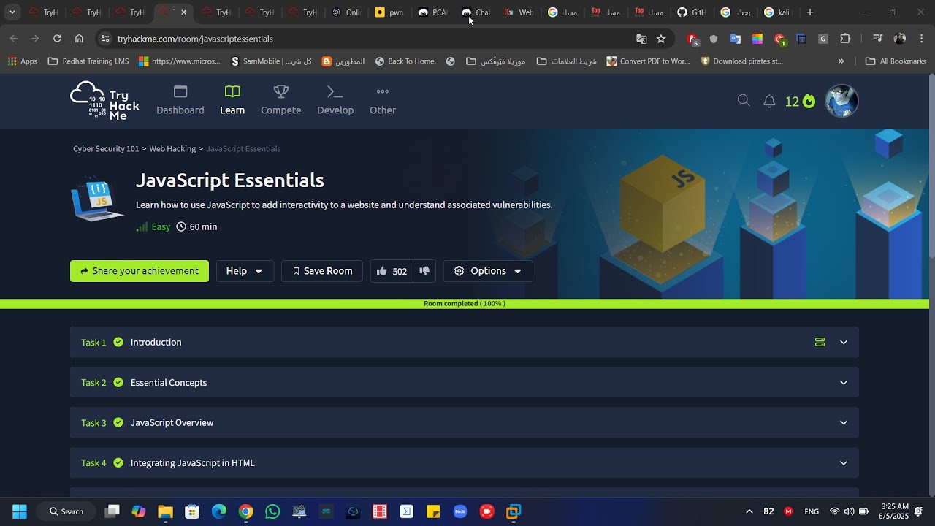Click the taskbar Search box
This screenshot has width=935, height=526.
pos(66,511)
